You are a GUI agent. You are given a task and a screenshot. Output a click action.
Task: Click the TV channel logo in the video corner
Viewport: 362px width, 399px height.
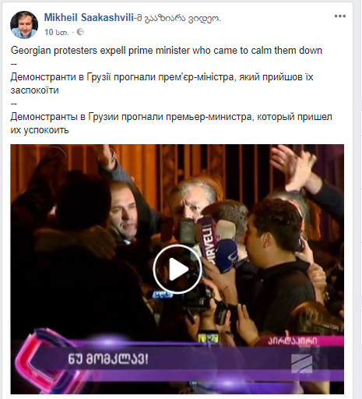coord(302,363)
